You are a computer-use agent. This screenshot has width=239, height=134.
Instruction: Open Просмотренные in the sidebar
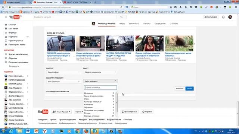[16, 41]
